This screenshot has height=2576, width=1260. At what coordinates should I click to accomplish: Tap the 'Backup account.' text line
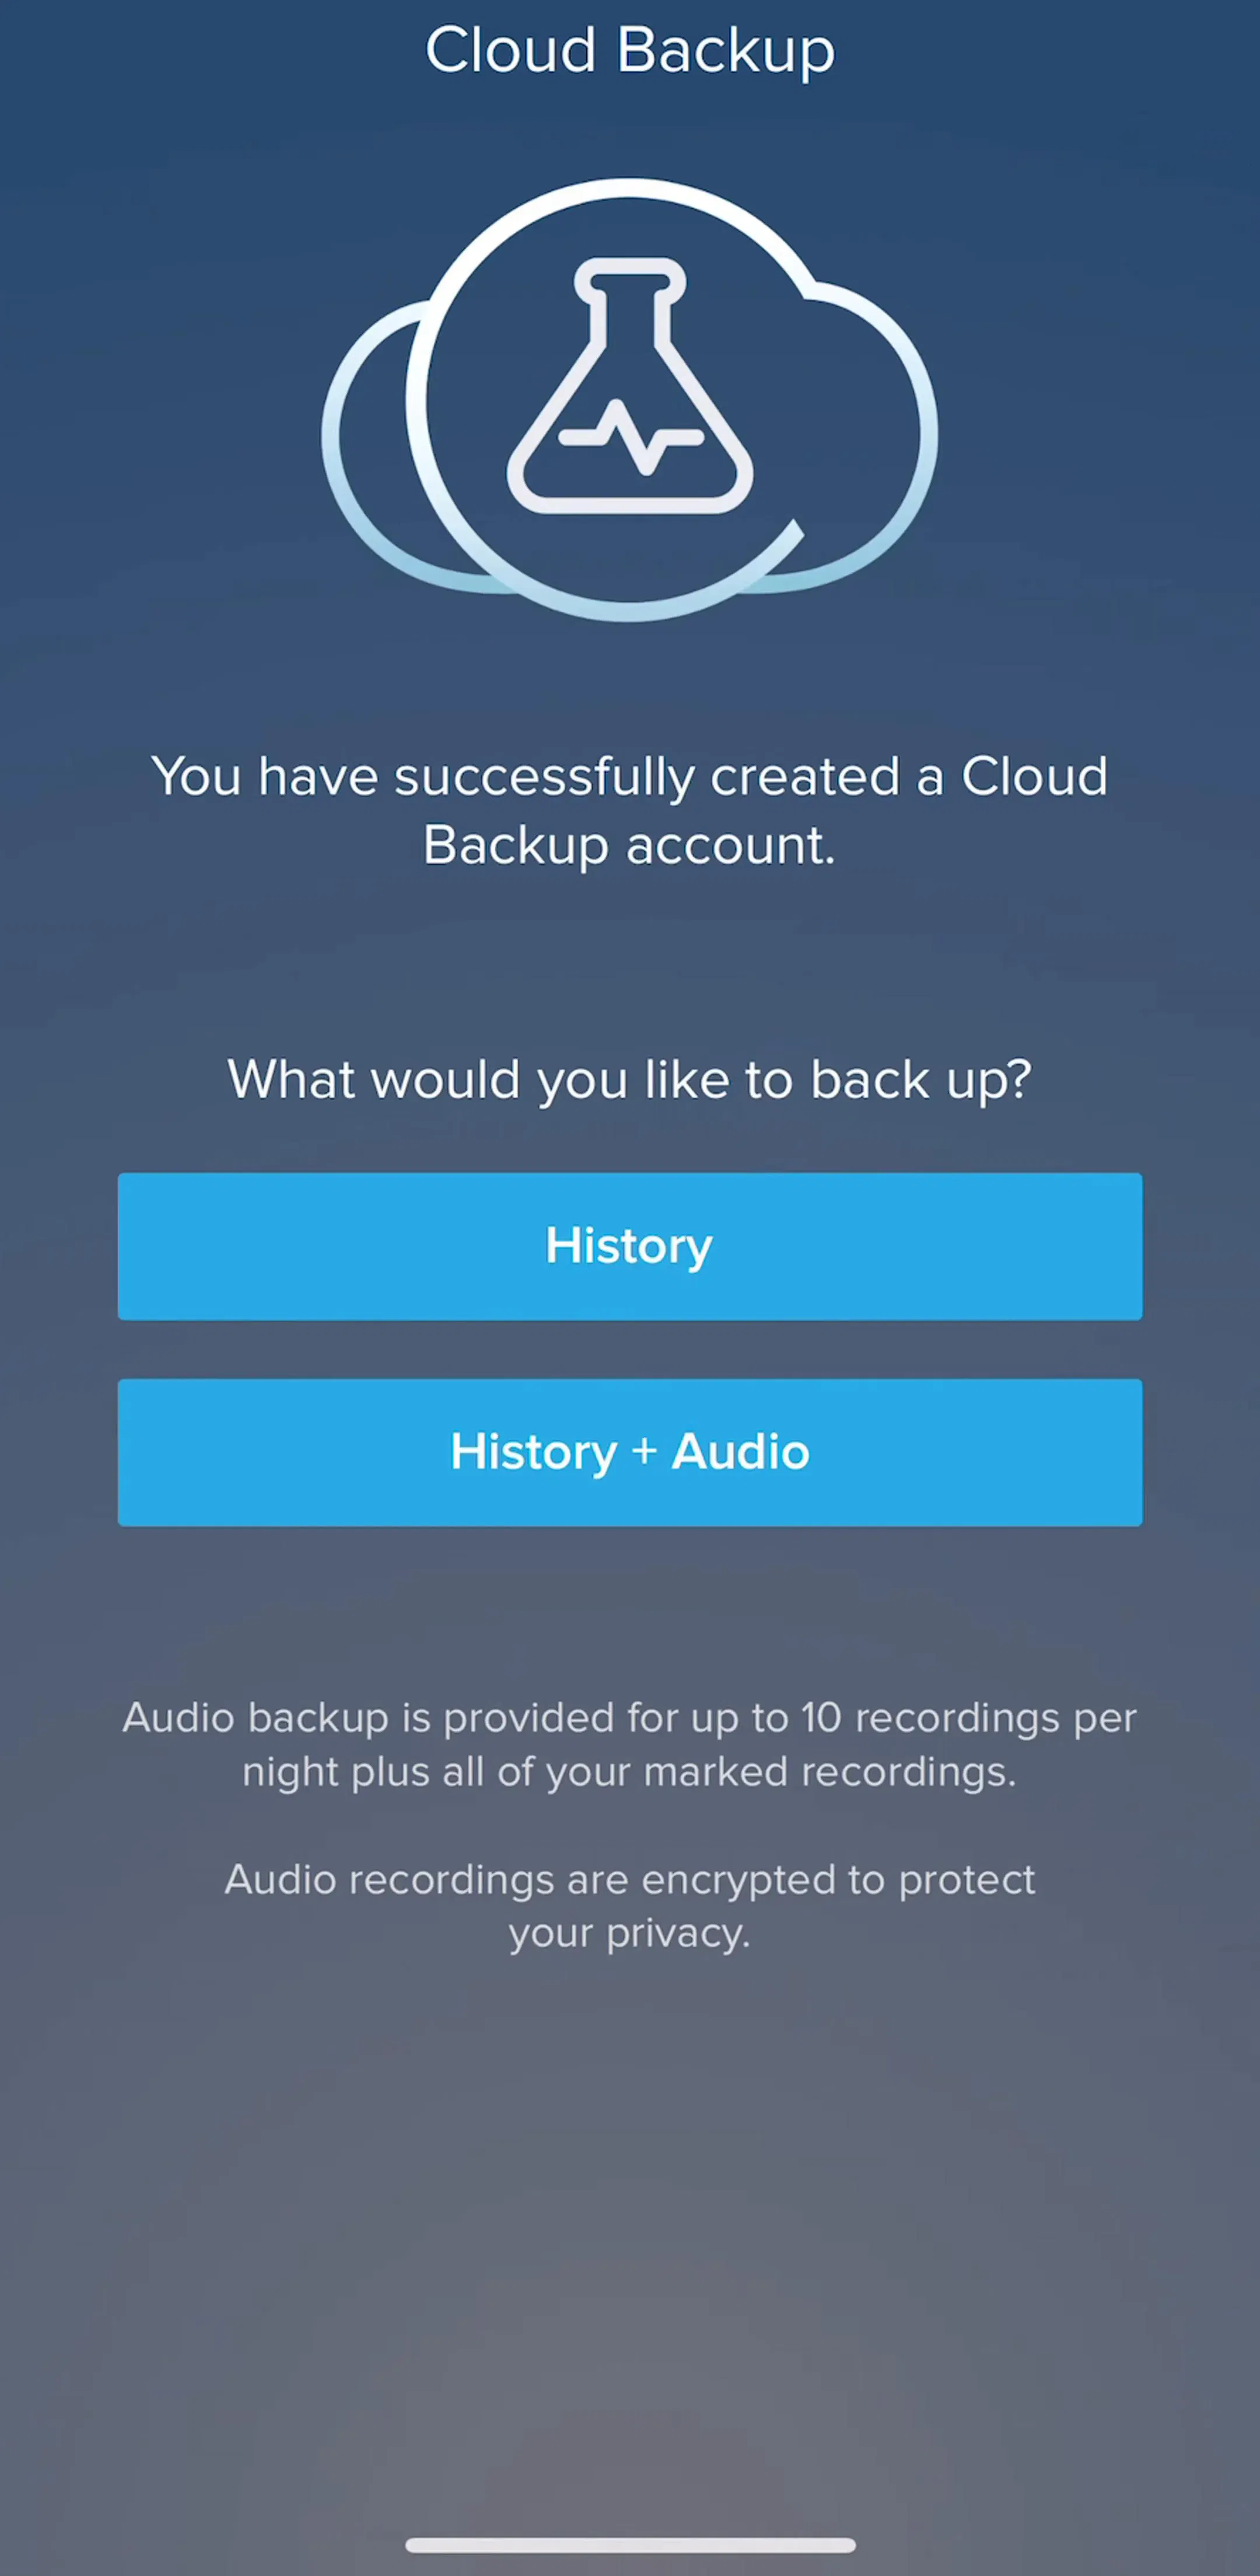click(x=629, y=846)
